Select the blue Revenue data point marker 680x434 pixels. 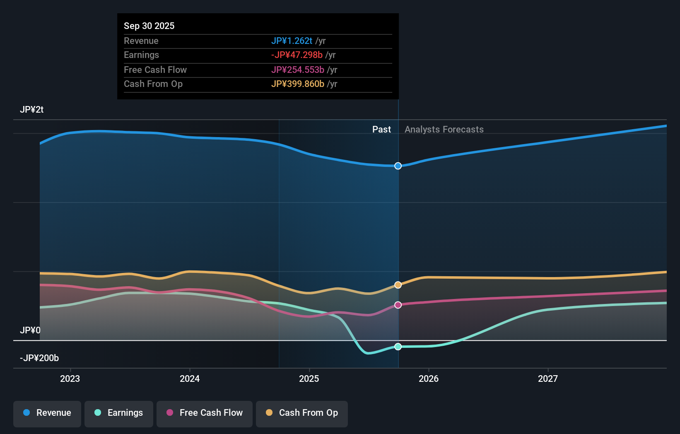tap(398, 166)
